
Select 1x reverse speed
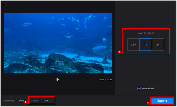pyautogui.click(x=146, y=45)
